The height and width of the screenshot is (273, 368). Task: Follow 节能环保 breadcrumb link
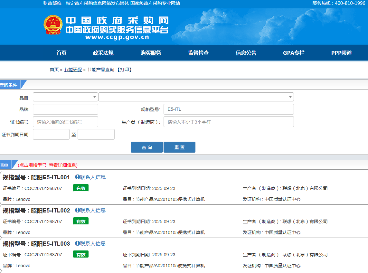point(73,70)
